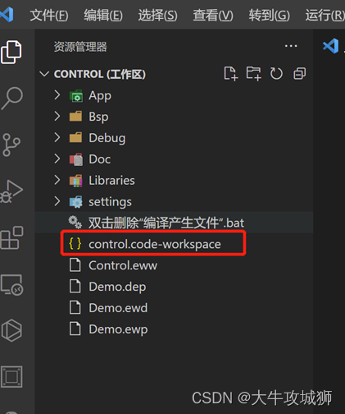Expand the Libraries folder chevron
This screenshot has width=345, height=414.
click(57, 180)
